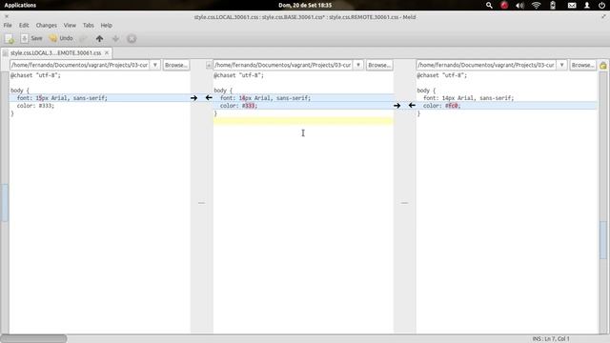Image resolution: width=610 pixels, height=343 pixels.
Task: Open the Wi-Fi network indicator
Action: pos(536,5)
